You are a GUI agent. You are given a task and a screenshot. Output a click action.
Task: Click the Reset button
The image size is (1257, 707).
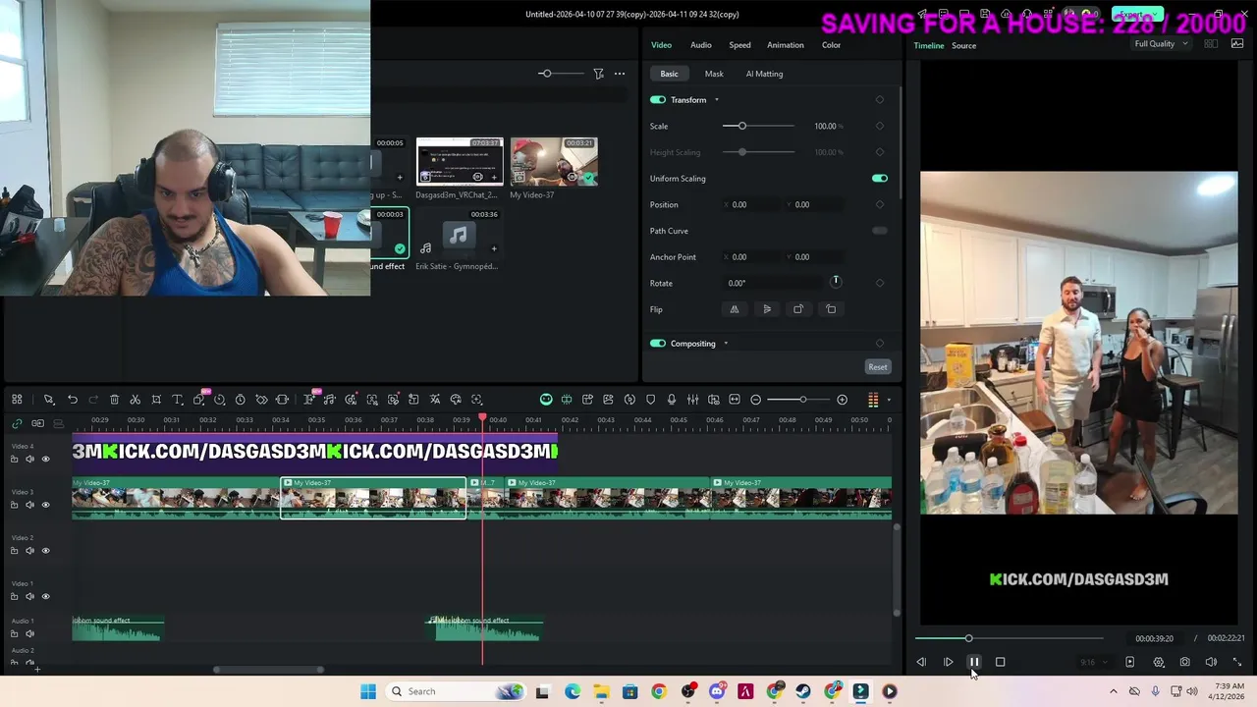coord(877,367)
